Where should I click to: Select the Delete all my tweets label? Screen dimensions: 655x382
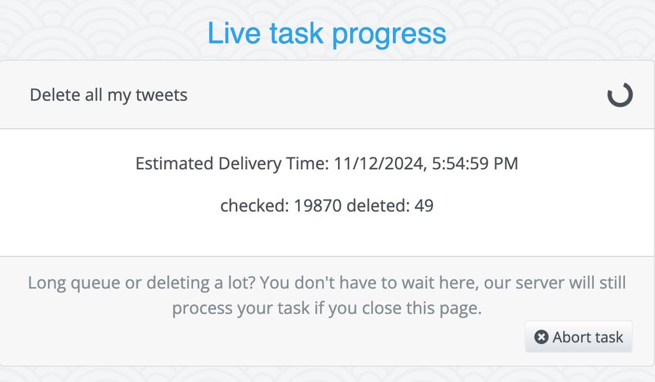point(108,94)
